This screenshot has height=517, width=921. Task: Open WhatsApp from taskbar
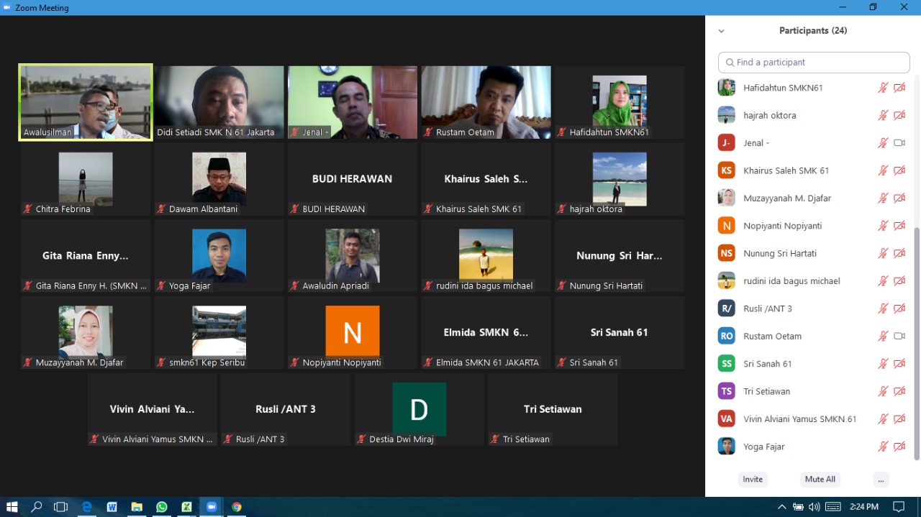162,507
